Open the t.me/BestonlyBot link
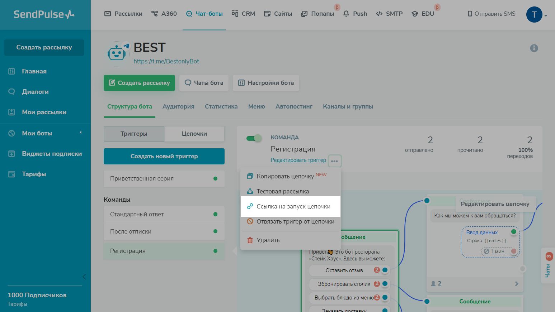 (x=166, y=61)
